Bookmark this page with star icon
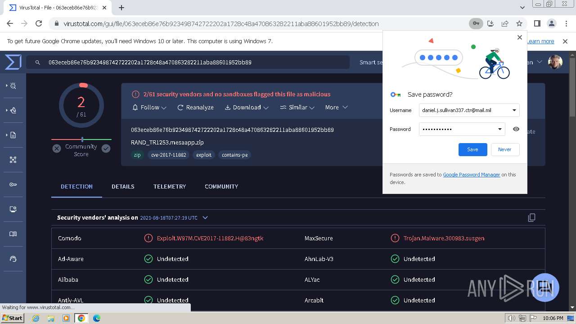576x324 pixels. coord(519,23)
